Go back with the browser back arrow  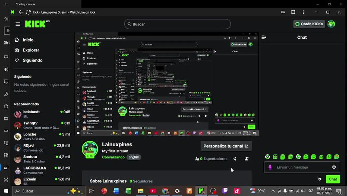pyautogui.click(x=21, y=12)
